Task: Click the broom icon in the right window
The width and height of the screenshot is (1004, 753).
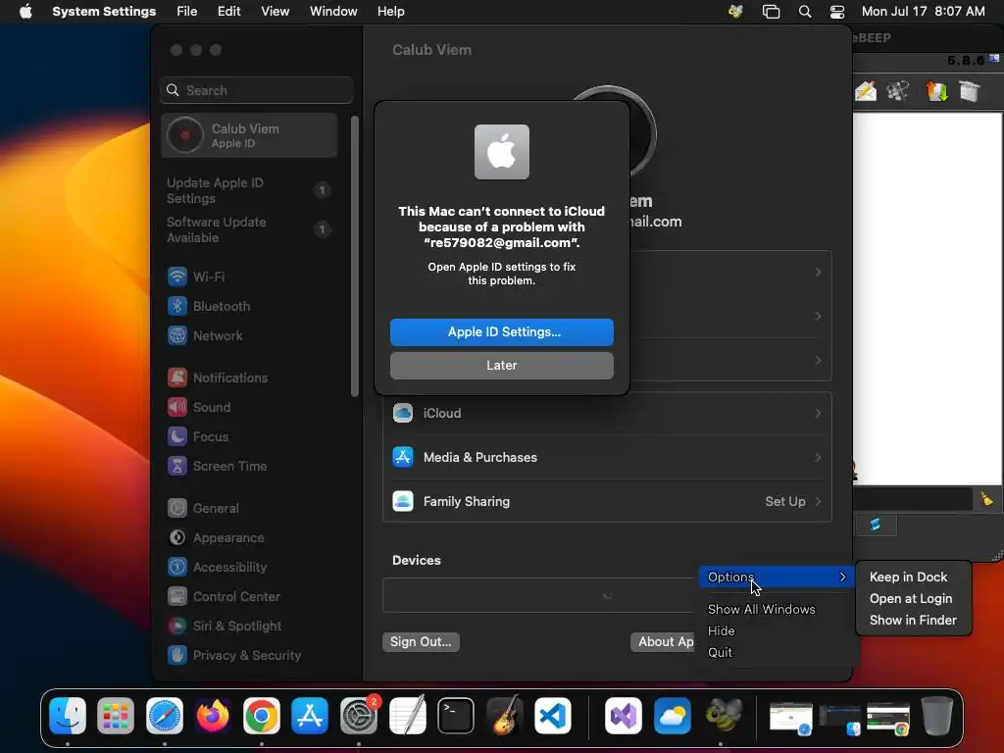Action: [x=986, y=499]
